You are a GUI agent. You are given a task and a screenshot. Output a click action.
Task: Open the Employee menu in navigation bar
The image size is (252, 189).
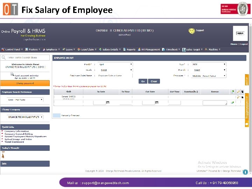(x=51, y=49)
